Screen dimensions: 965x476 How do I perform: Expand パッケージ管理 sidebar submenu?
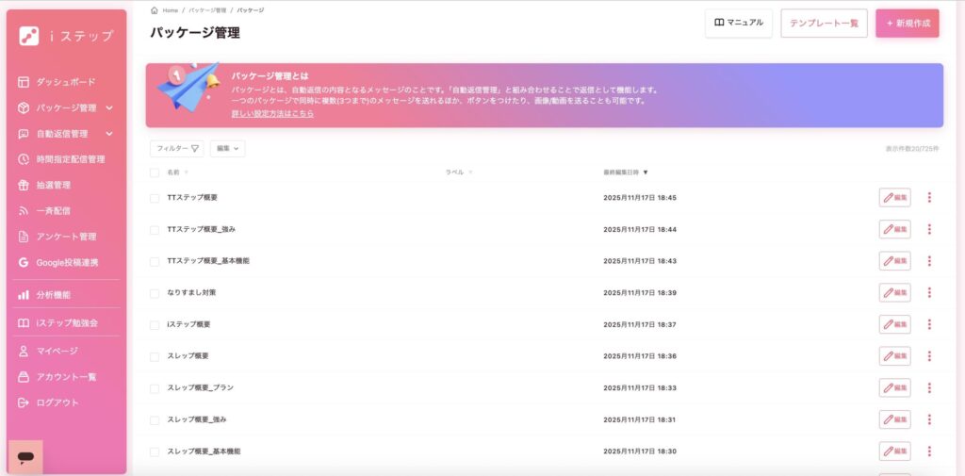[109, 108]
